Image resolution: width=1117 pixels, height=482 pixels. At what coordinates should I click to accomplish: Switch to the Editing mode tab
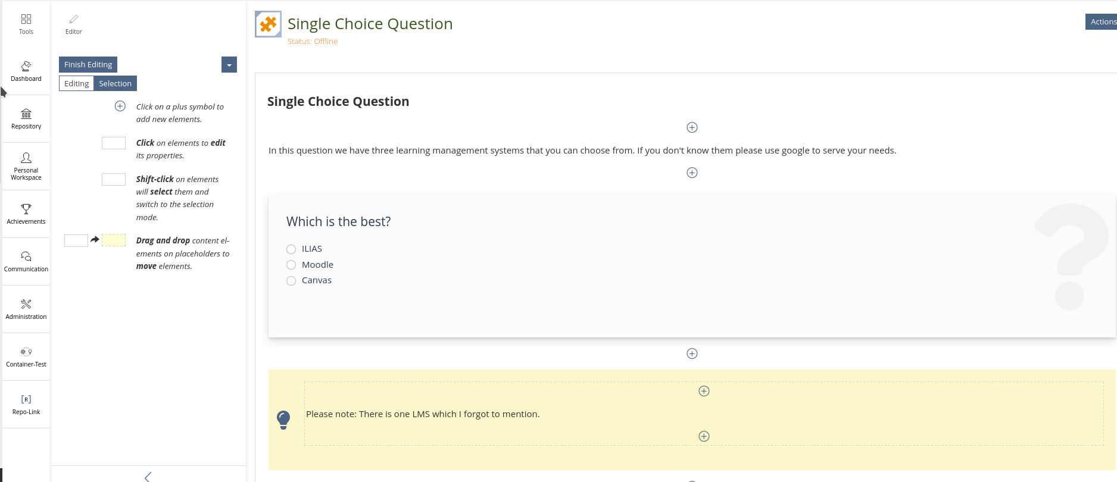(76, 83)
